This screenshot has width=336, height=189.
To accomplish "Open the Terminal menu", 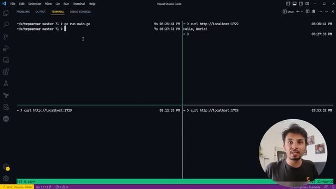I will pos(79,4).
